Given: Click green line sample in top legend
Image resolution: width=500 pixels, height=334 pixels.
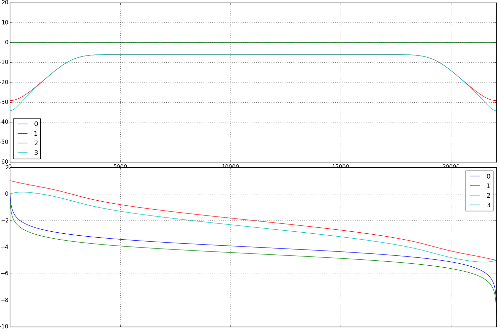Looking at the screenshot, I should [22, 134].
